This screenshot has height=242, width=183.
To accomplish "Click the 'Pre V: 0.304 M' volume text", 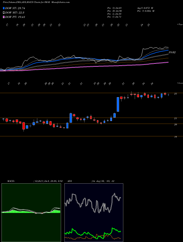I will coord(146,11).
